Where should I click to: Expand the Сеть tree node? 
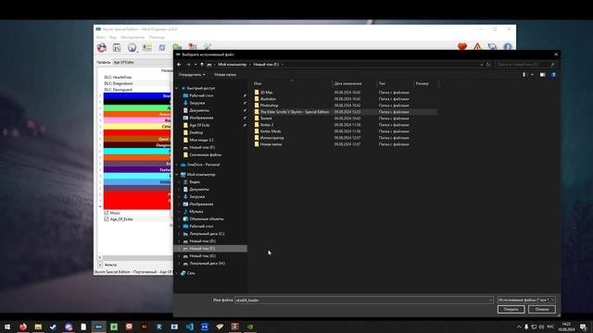click(x=177, y=274)
